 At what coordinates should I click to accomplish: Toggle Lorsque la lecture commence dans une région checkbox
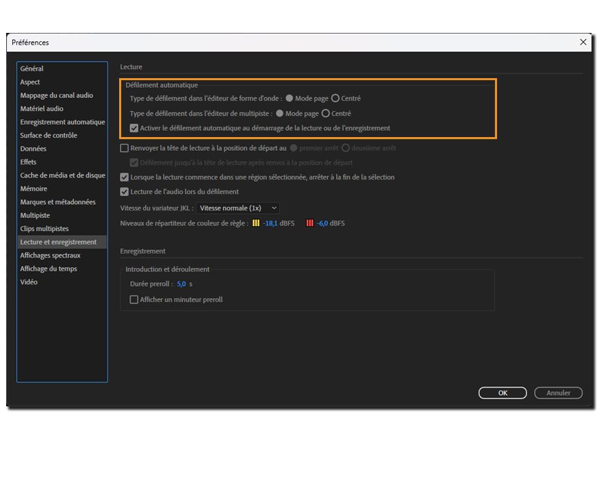click(x=124, y=177)
